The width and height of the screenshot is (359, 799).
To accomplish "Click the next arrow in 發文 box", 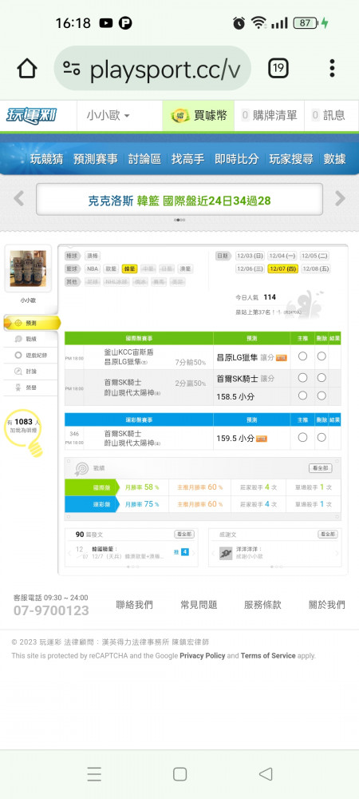I will click(x=194, y=553).
